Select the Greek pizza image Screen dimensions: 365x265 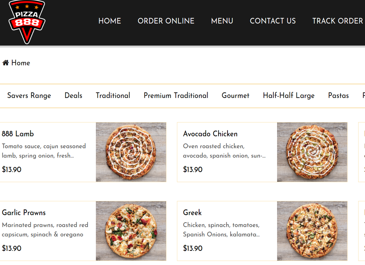tap(312, 231)
